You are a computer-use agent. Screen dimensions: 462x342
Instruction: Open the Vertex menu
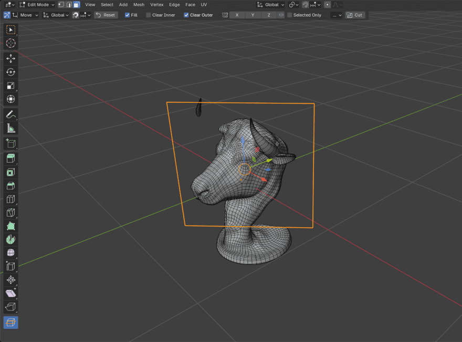157,5
